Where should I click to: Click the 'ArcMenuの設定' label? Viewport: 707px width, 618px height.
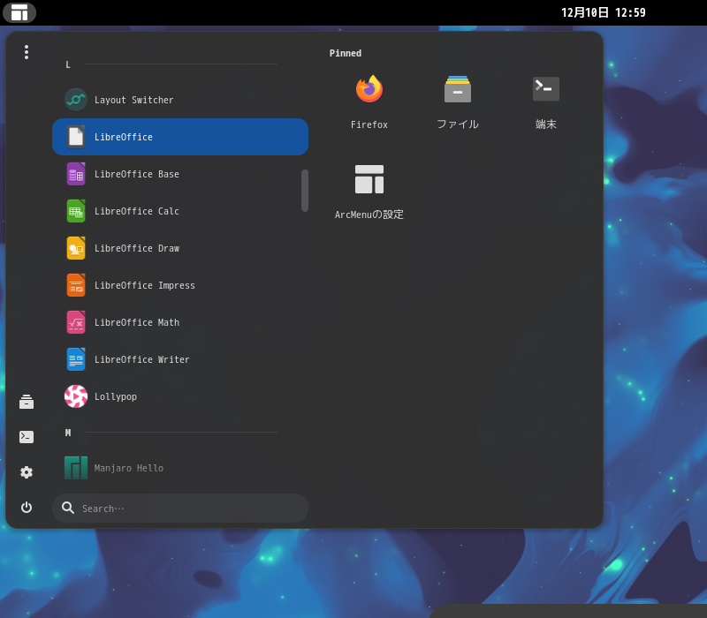point(369,215)
